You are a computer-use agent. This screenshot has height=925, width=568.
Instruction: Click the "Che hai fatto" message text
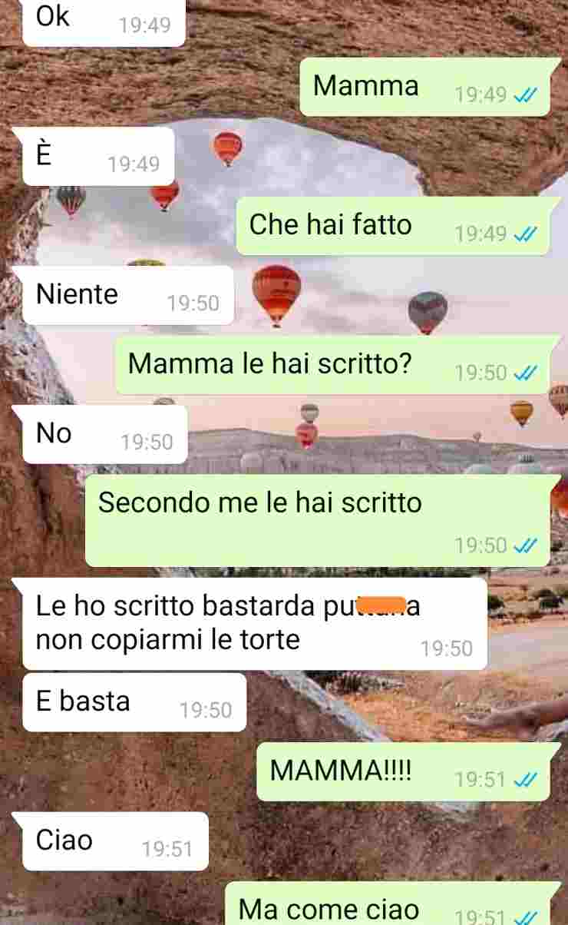(x=330, y=225)
